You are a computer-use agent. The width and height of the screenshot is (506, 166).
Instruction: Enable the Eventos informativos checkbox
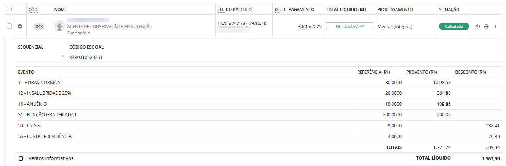[21, 158]
